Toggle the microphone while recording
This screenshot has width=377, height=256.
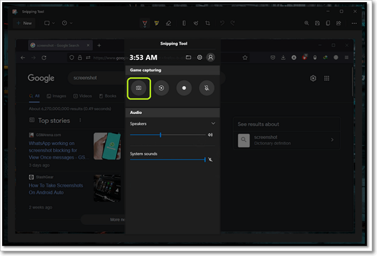coord(207,87)
